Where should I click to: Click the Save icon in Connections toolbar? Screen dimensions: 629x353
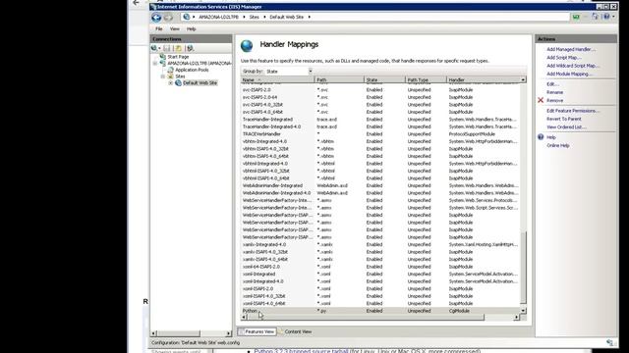(167, 48)
